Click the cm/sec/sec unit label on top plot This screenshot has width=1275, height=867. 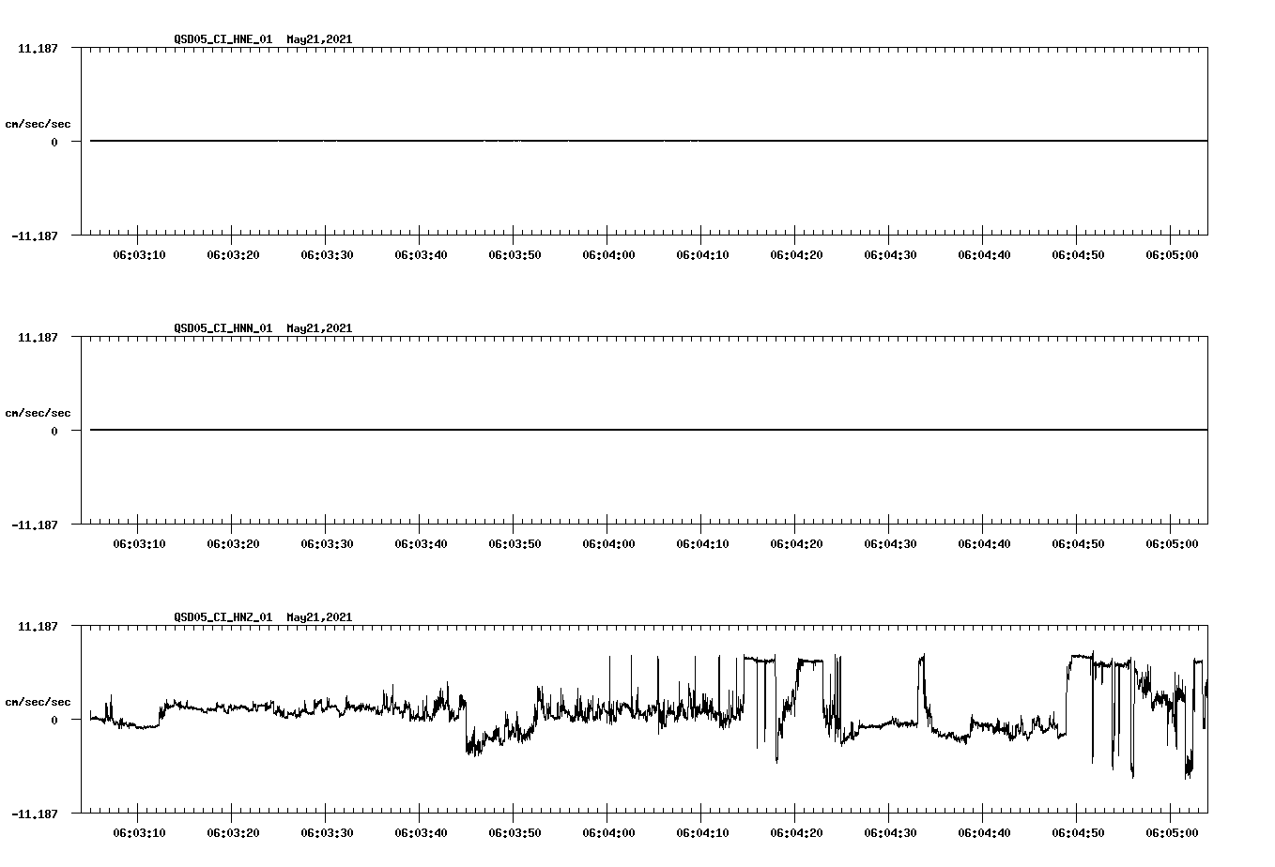[x=38, y=123]
